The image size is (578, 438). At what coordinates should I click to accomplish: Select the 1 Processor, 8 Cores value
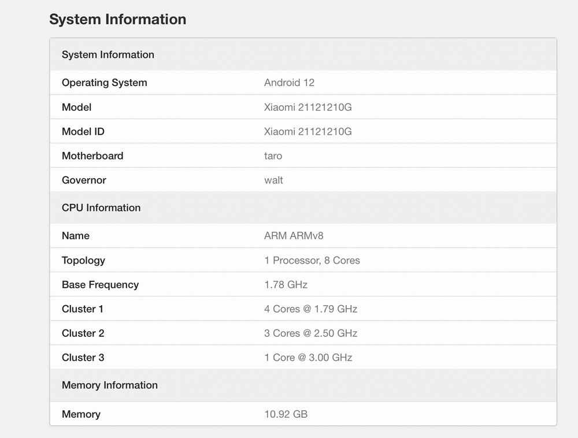coord(312,261)
